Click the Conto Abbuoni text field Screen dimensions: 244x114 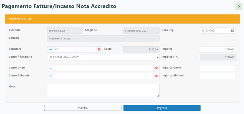[x=103, y=76]
